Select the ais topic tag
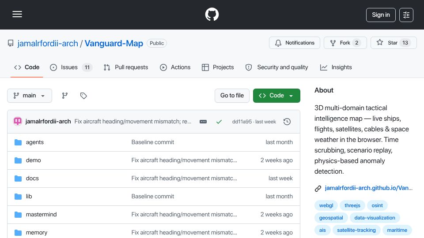 [x=322, y=230]
